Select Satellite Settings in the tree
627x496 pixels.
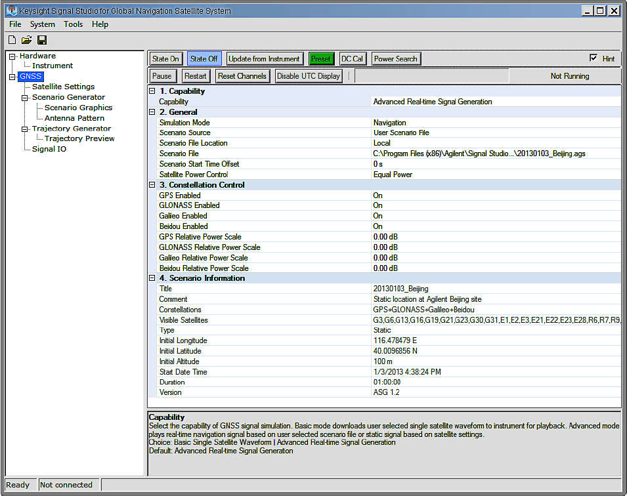(63, 87)
